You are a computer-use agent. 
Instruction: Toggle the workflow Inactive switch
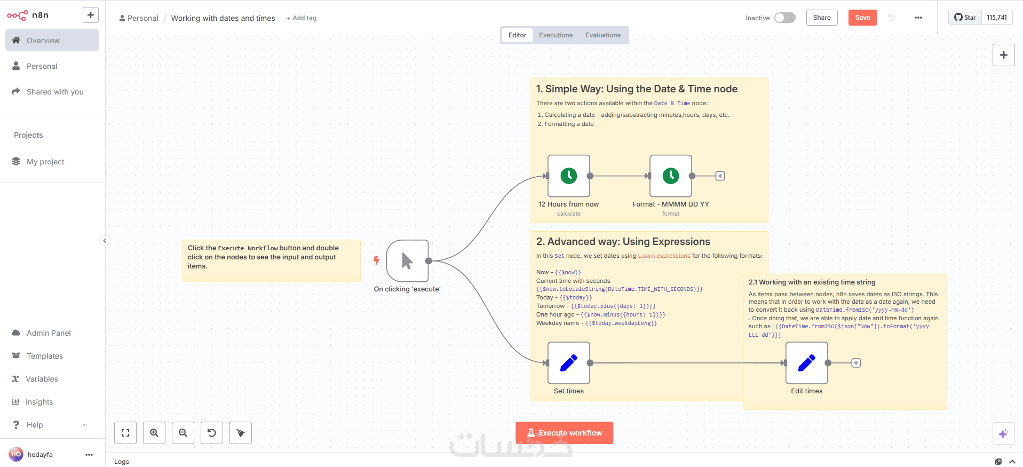tap(784, 18)
